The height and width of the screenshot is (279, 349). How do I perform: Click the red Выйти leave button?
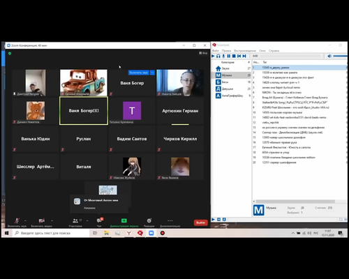200,223
